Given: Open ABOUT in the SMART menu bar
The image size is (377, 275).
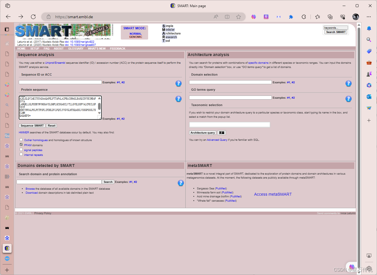Looking at the screenshot, I should (x=59, y=49).
